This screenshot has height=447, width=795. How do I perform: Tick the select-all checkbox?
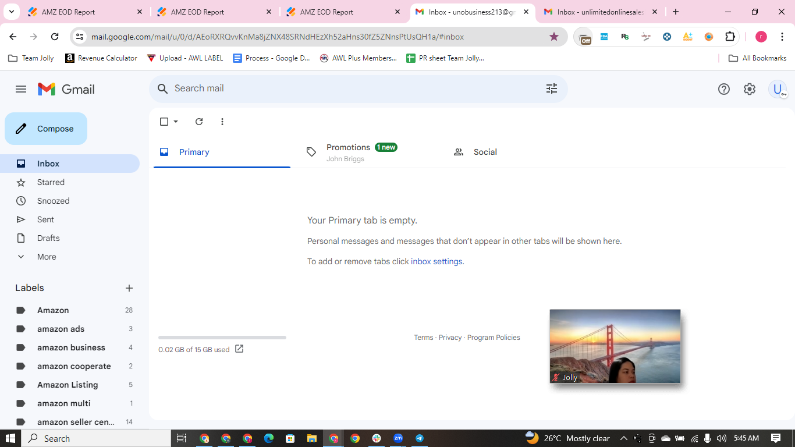tap(164, 122)
